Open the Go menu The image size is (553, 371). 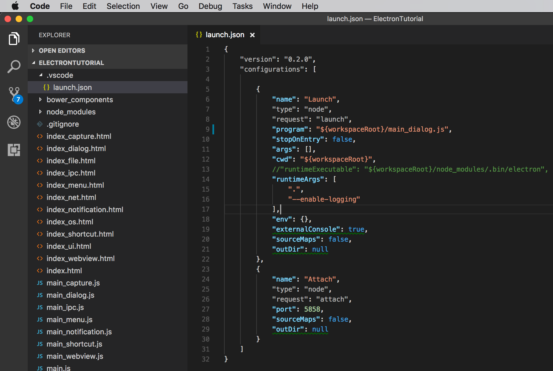point(183,6)
